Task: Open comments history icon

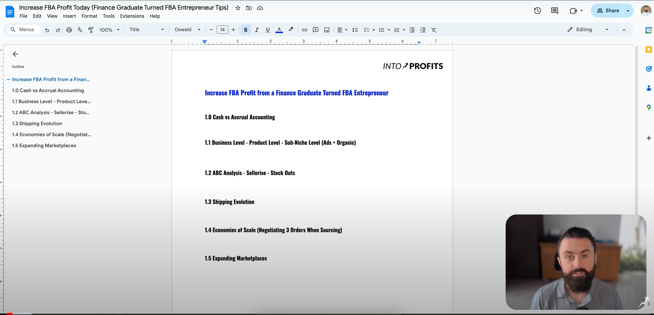Action: pos(555,11)
